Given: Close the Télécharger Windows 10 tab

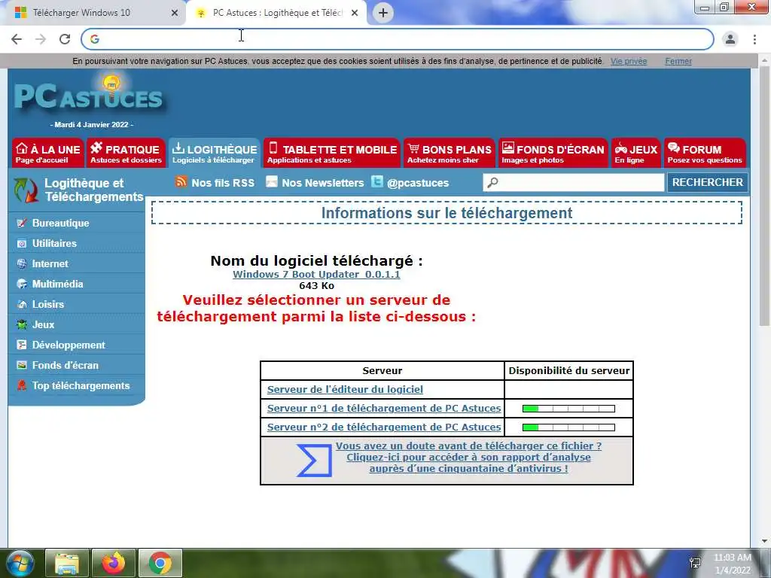Looking at the screenshot, I should pyautogui.click(x=174, y=13).
